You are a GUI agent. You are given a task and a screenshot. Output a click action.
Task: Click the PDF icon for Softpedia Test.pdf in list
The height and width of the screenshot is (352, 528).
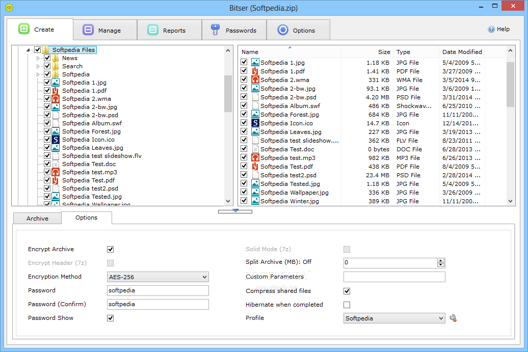[255, 166]
